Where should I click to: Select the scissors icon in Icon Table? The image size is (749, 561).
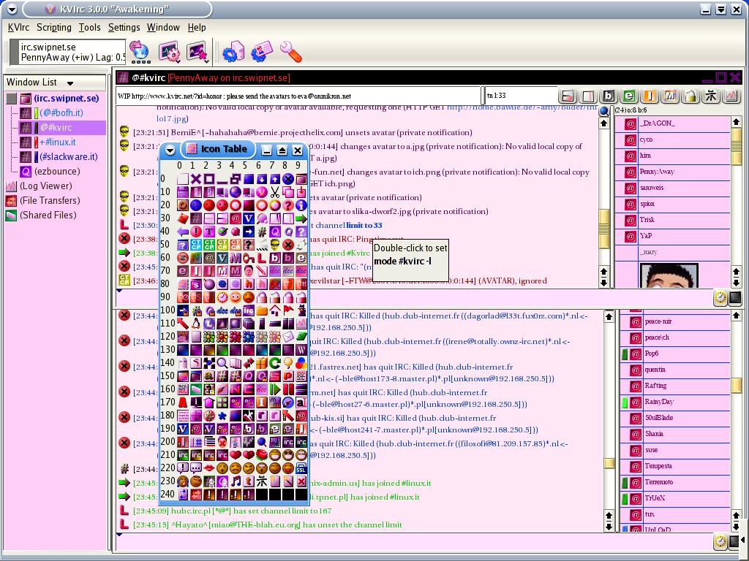(275, 192)
